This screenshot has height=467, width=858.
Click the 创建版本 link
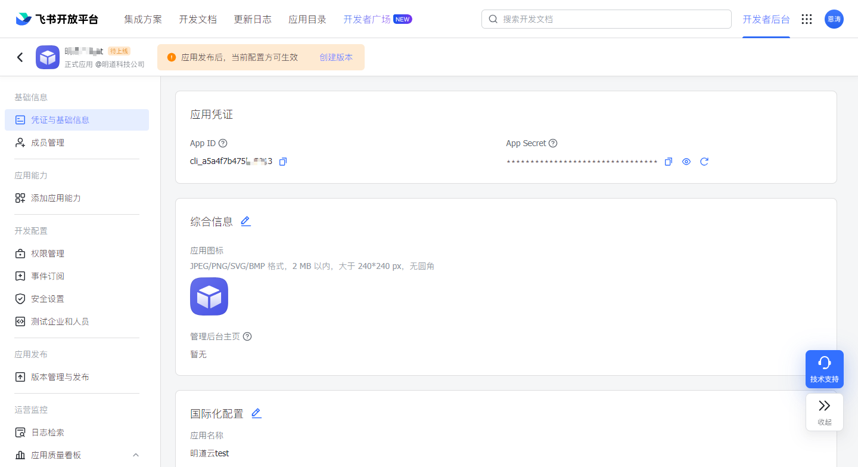[336, 57]
